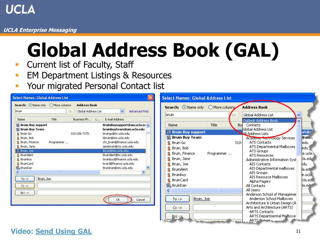
Task: Click Cc -> button in left dialog
Action: tap(25, 186)
